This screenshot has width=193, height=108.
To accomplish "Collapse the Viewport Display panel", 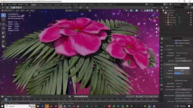I will click(164, 65).
